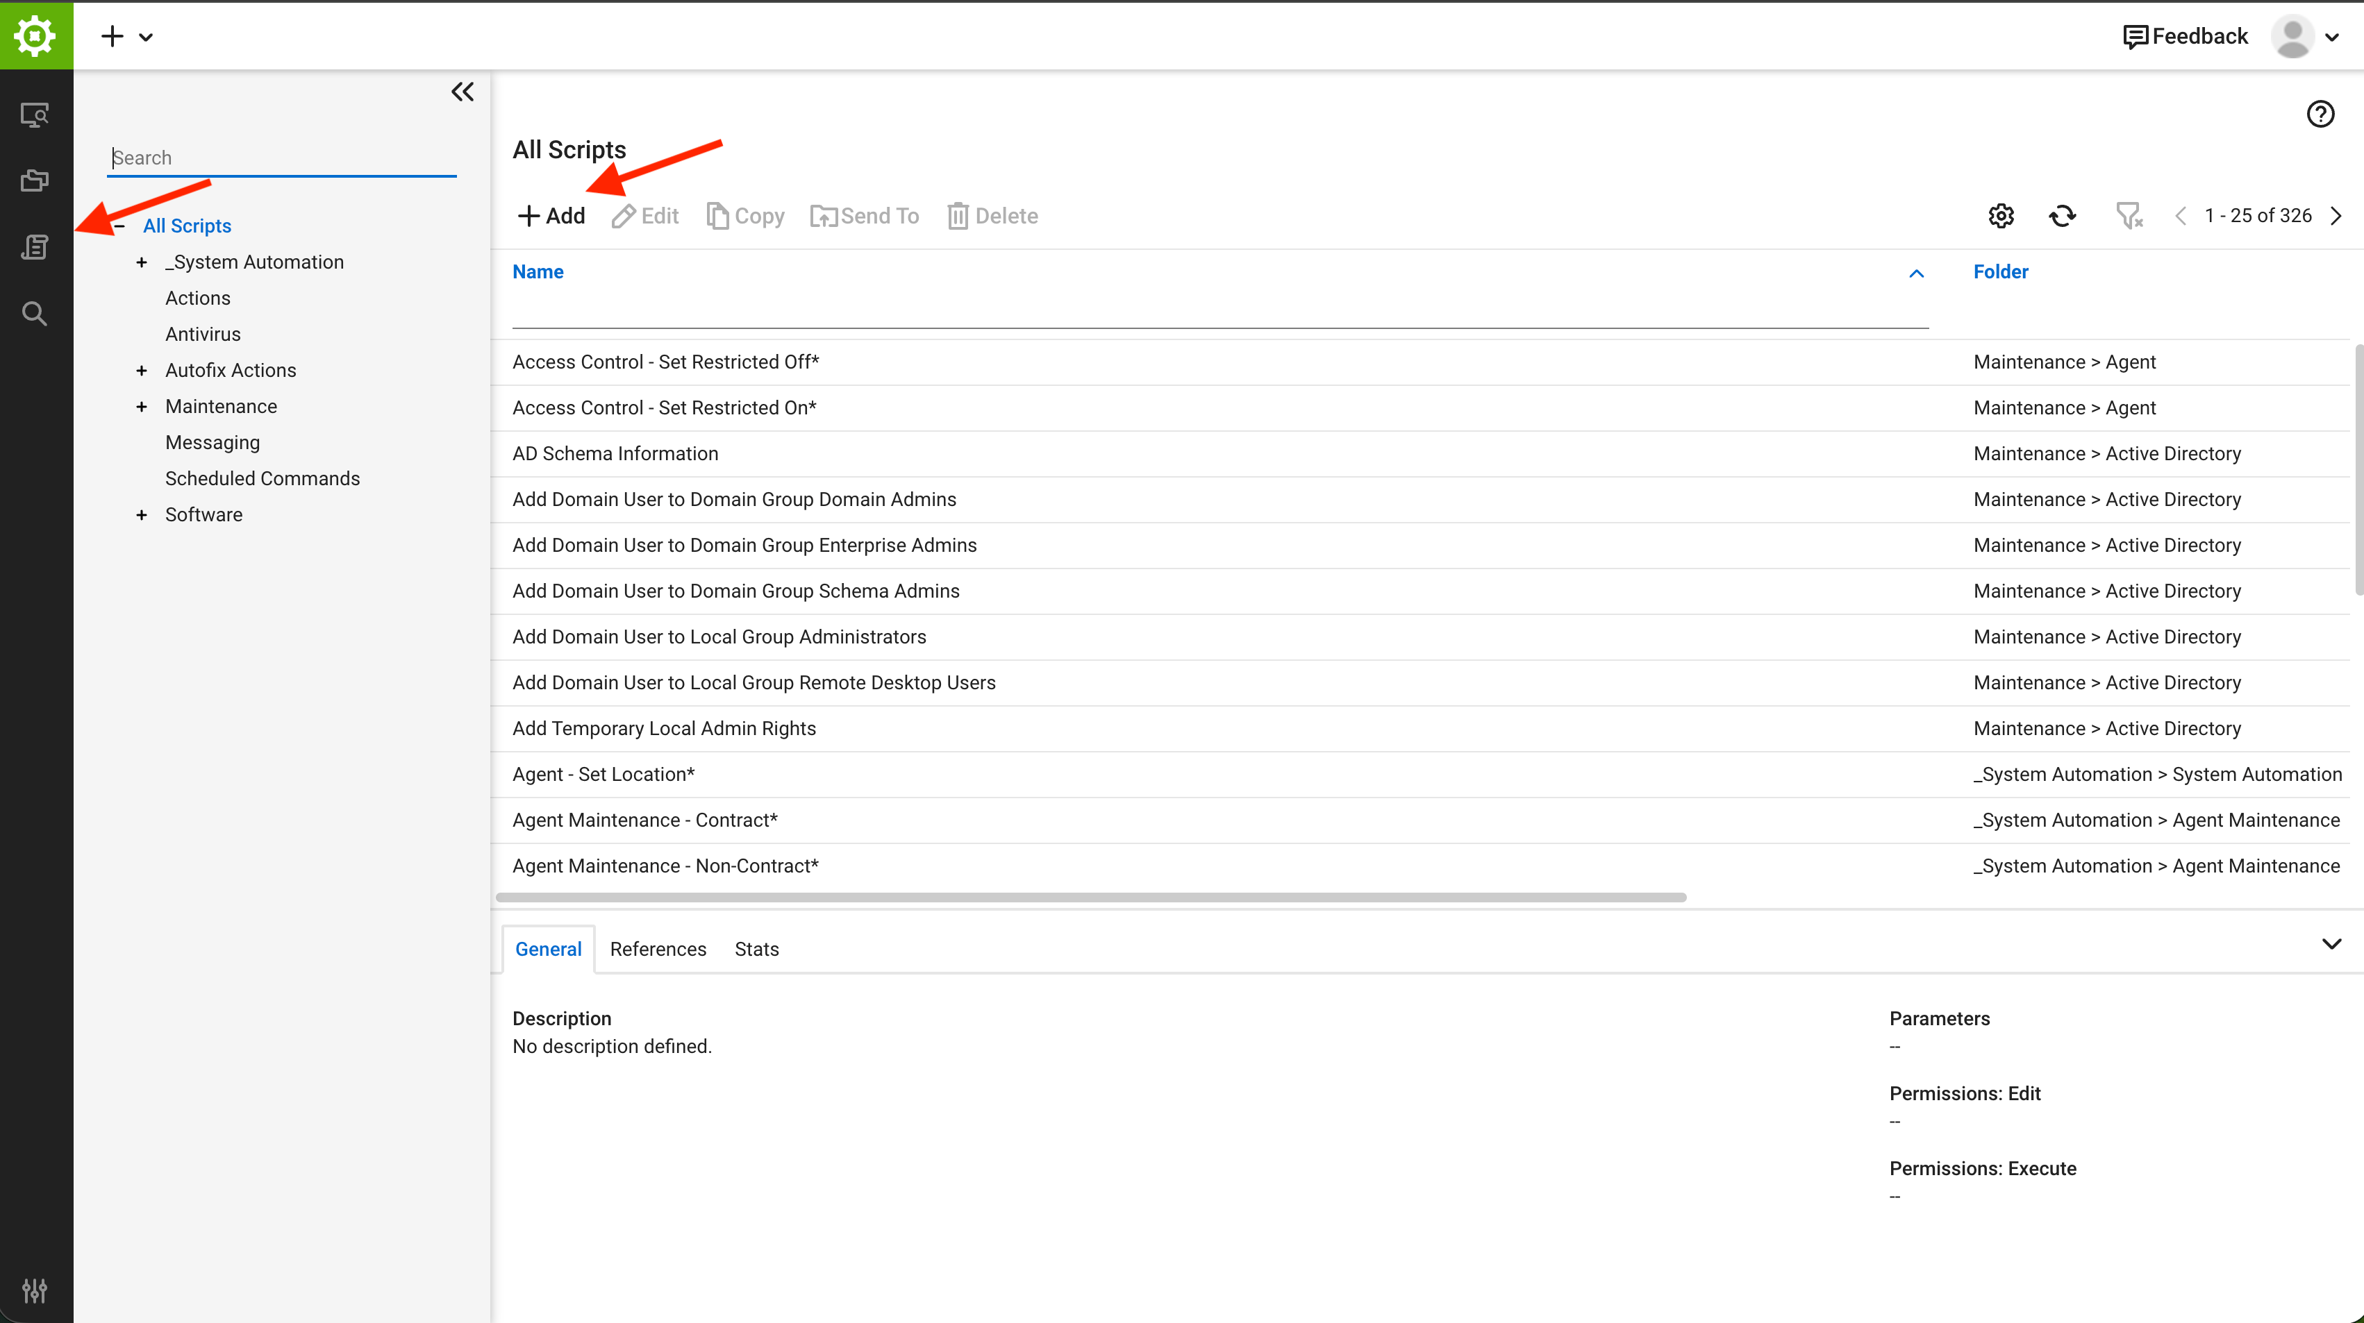Click the Copy toolbar button
Viewport: 2364px width, 1323px height.
click(745, 216)
